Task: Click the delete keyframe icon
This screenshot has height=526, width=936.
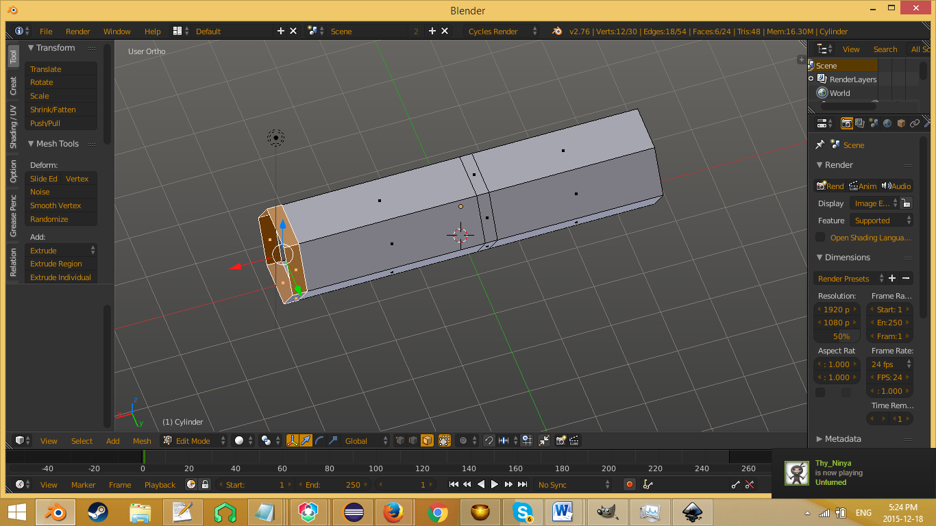Action: [750, 484]
